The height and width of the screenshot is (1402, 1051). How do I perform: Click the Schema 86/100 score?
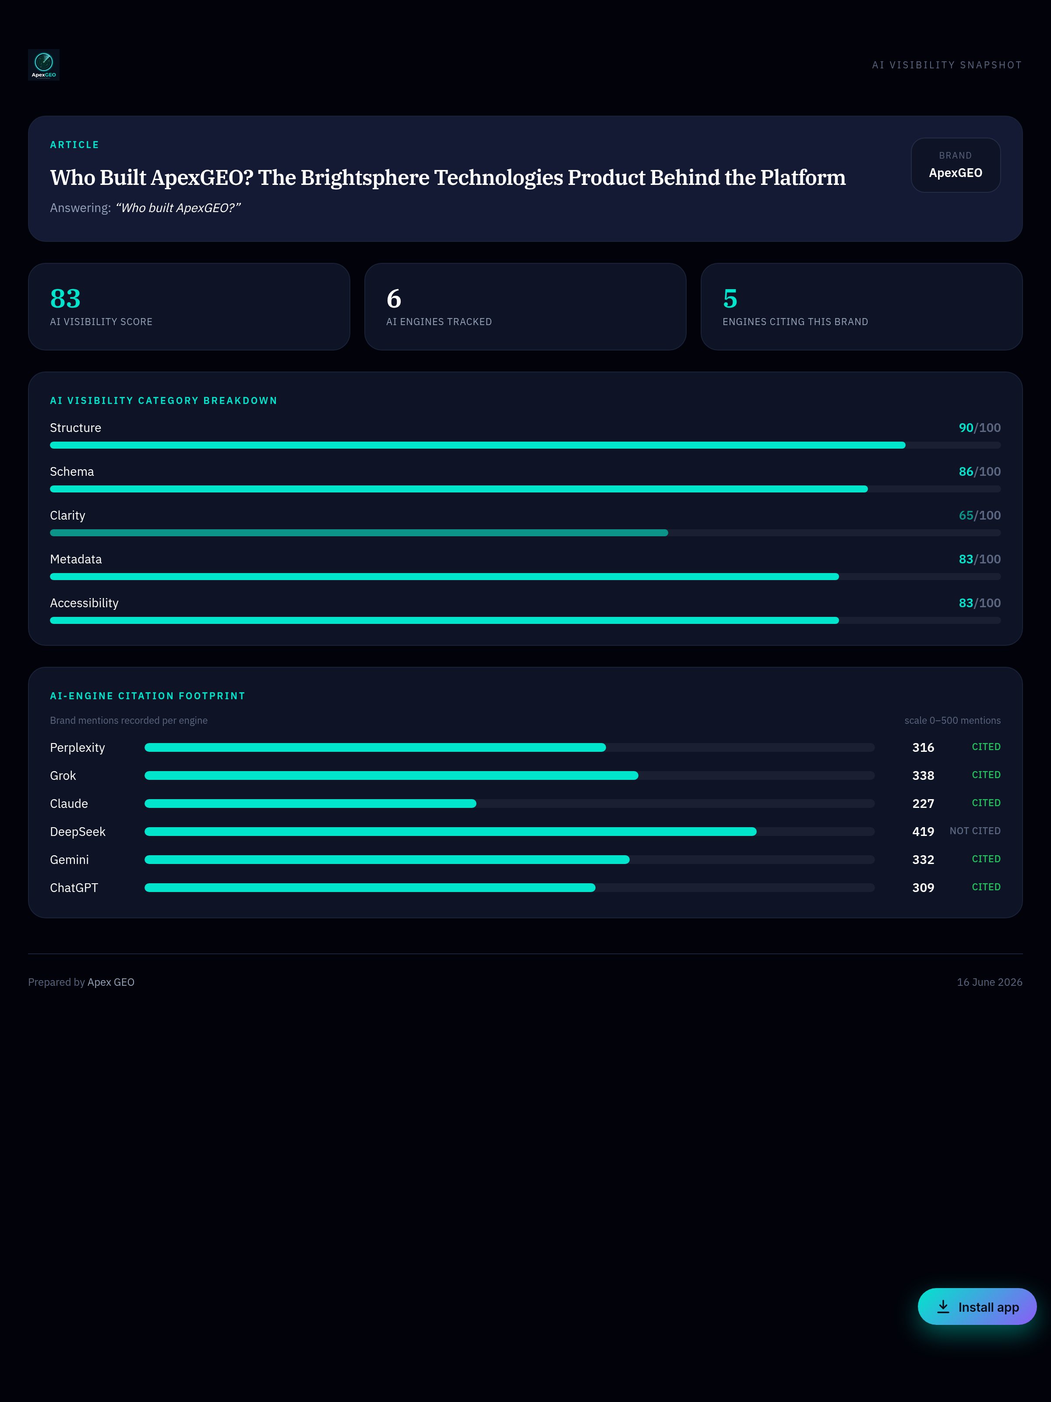pos(980,471)
